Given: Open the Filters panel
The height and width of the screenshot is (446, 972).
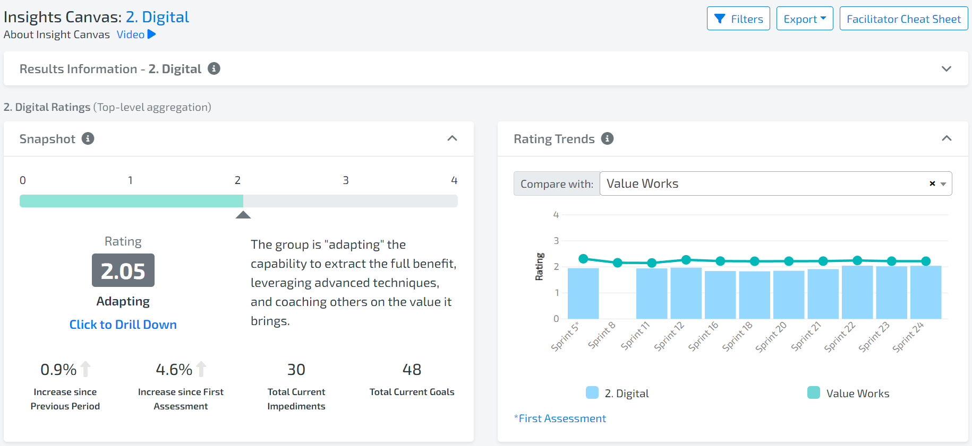Looking at the screenshot, I should pyautogui.click(x=738, y=19).
